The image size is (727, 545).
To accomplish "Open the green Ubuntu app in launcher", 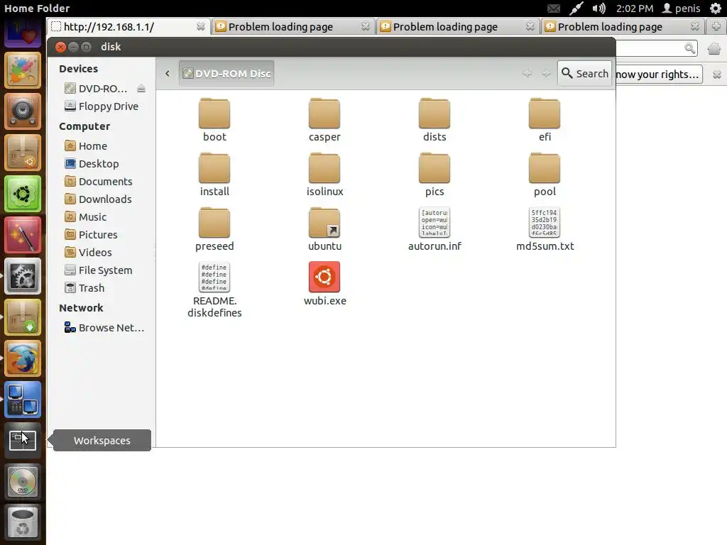I will 22,194.
